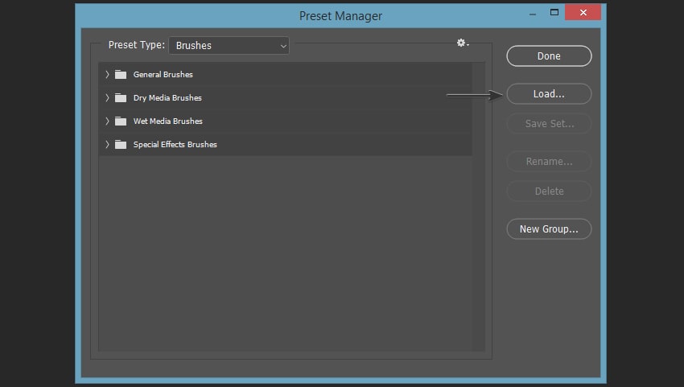684x387 pixels.
Task: Select the Special Effects Brushes row label
Action: tap(175, 144)
